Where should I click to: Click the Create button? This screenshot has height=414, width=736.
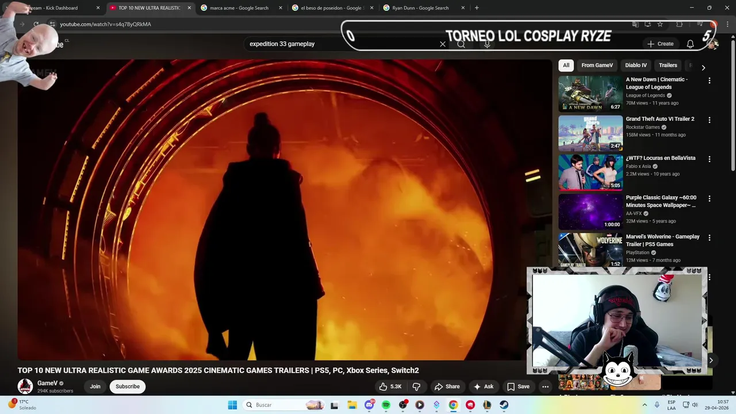pyautogui.click(x=660, y=44)
